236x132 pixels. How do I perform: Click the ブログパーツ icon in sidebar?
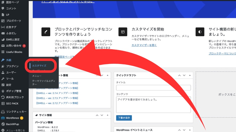coord(3,21)
